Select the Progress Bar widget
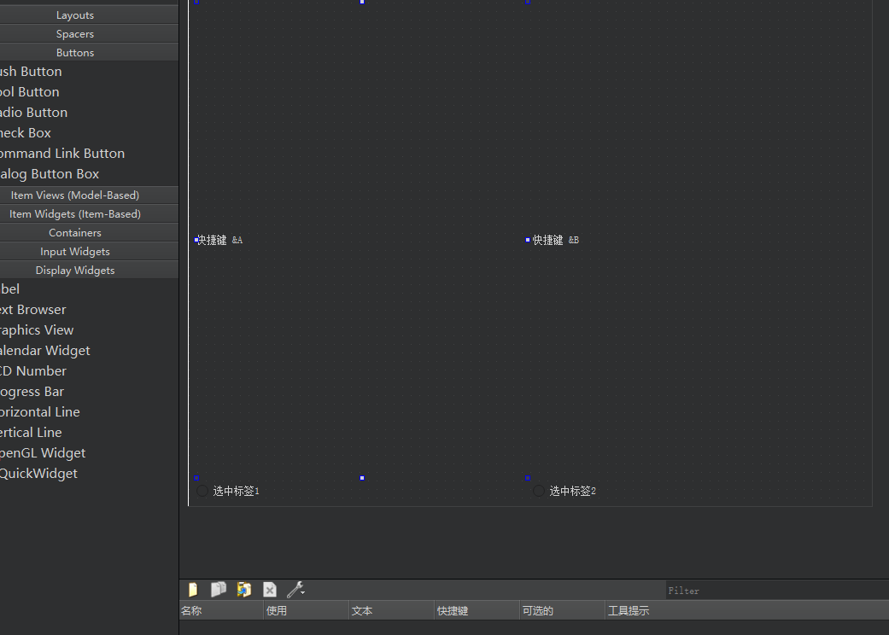This screenshot has width=889, height=635. coord(32,392)
